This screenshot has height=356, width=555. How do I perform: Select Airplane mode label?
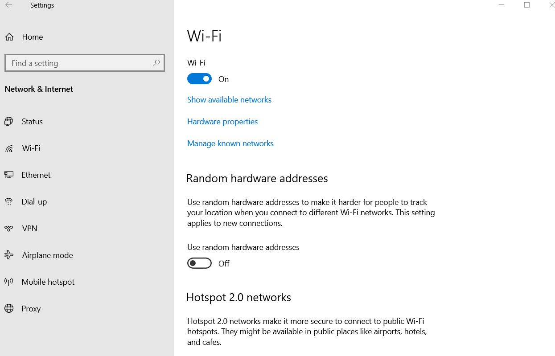pyautogui.click(x=47, y=255)
